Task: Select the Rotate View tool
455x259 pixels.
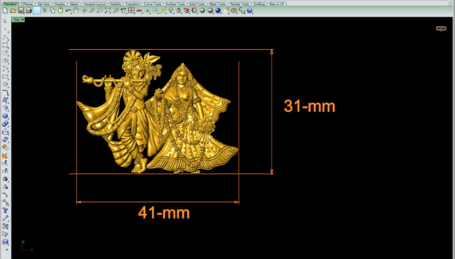Action: tap(84, 11)
